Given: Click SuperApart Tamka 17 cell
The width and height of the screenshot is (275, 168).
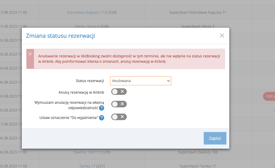Looking at the screenshot, I should (x=198, y=166).
